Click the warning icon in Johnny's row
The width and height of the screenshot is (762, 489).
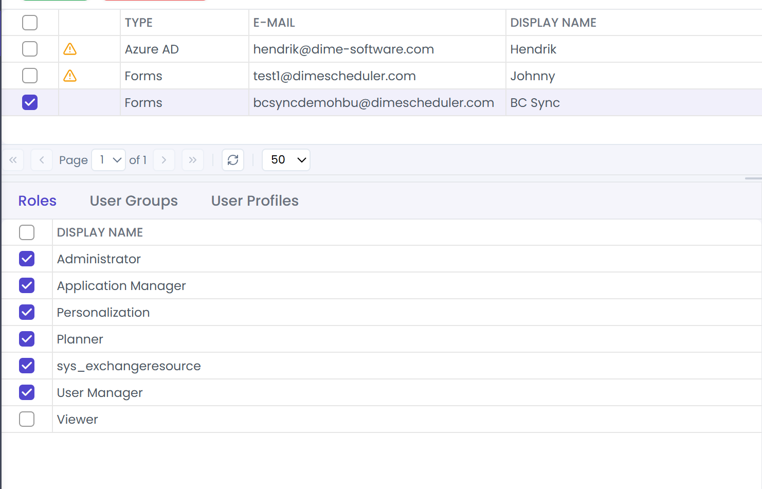[70, 76]
